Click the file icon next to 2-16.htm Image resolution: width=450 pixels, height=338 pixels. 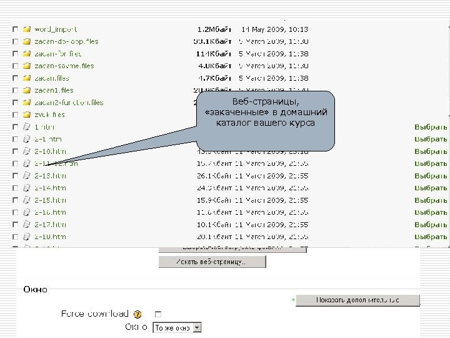26,212
